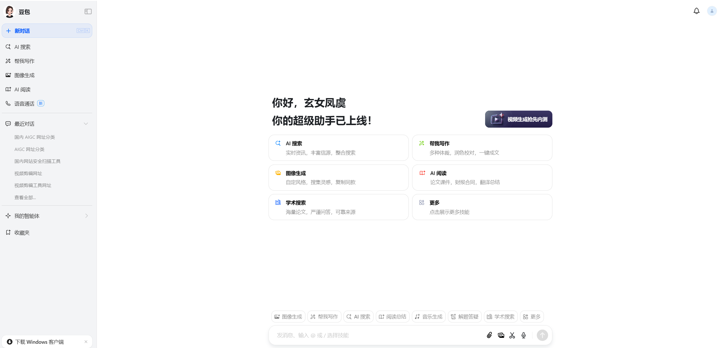Click the red book icon on AI 阅读 card

(x=422, y=173)
